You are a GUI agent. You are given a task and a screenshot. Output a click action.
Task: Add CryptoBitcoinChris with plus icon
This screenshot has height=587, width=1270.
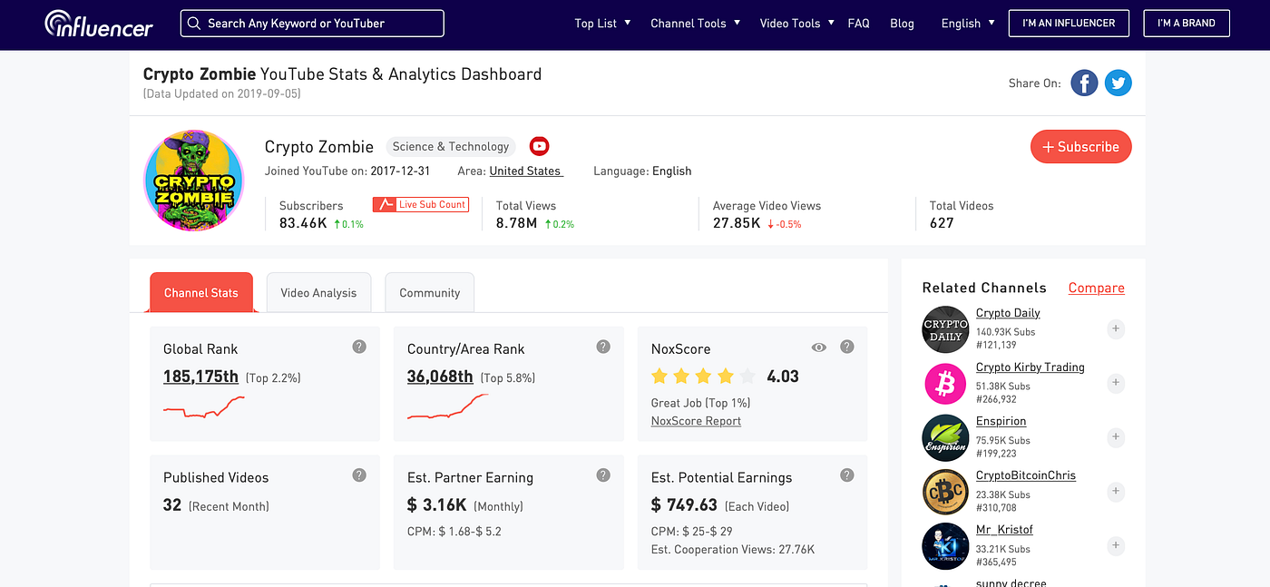point(1116,492)
